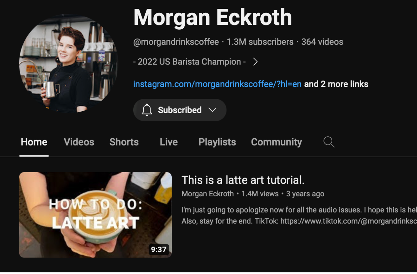The height and width of the screenshot is (274, 417).
Task: Open the Subscribed dropdown chevron
Action: pos(212,110)
